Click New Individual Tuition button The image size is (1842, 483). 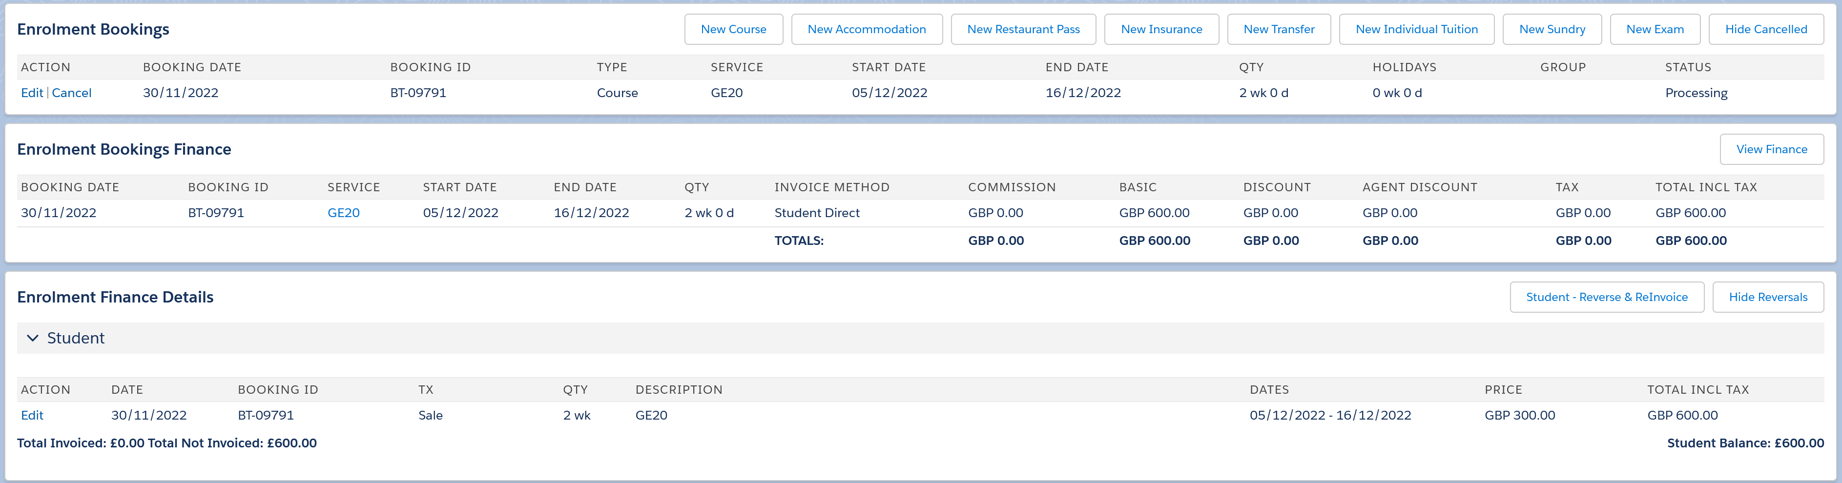coord(1416,29)
